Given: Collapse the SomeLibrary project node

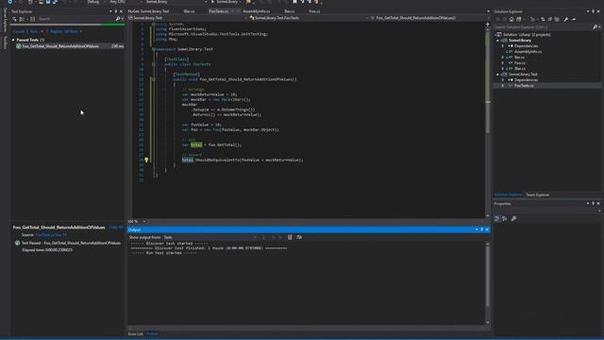Looking at the screenshot, I should [497, 41].
